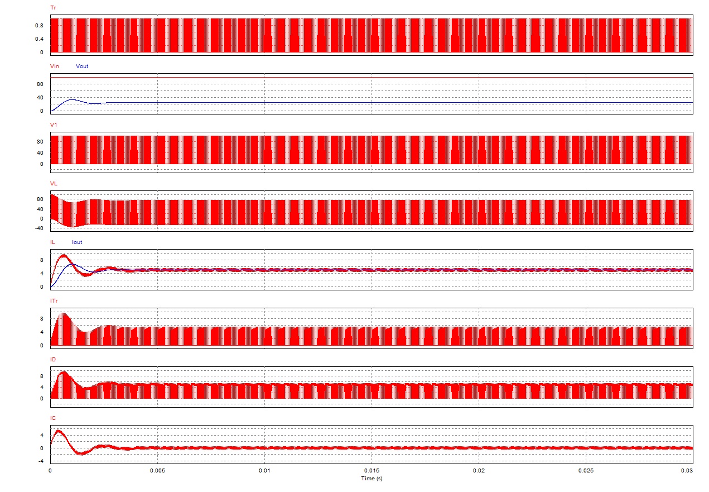Select the blue Vout trace label
This screenshot has width=709, height=492.
pos(82,66)
